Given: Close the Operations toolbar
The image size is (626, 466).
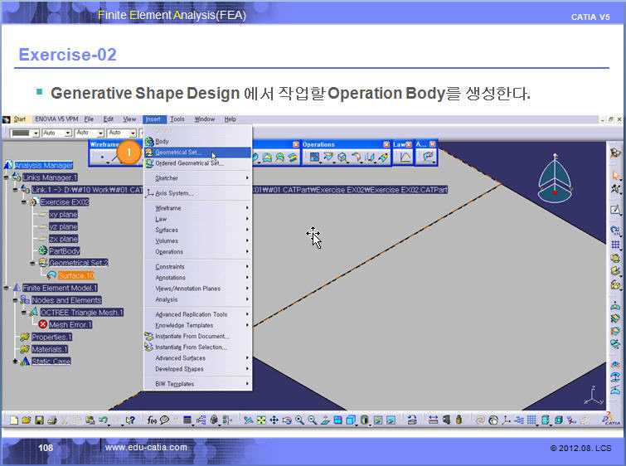Looking at the screenshot, I should coord(386,144).
